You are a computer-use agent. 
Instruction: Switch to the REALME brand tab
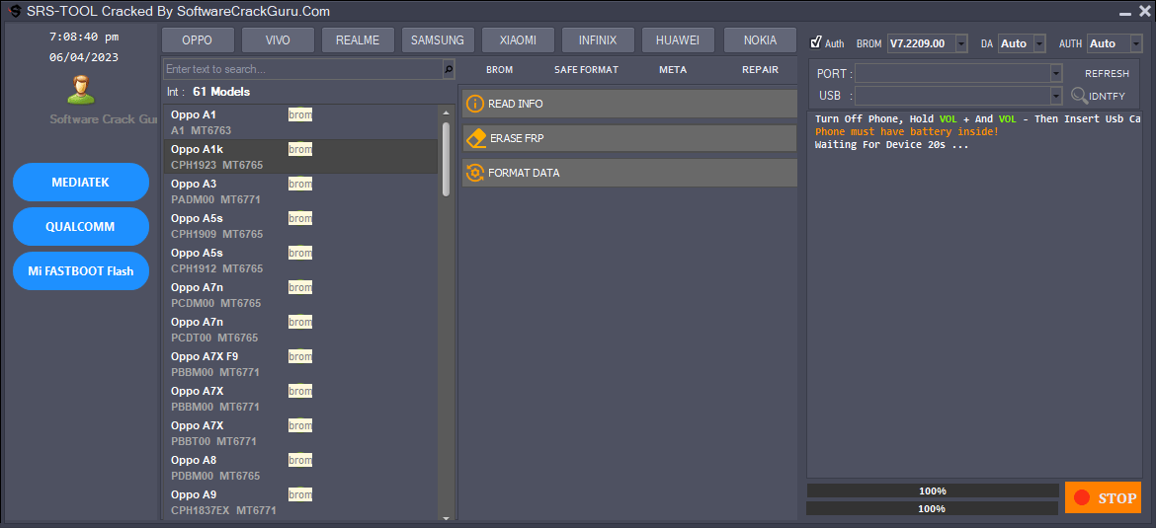click(358, 39)
